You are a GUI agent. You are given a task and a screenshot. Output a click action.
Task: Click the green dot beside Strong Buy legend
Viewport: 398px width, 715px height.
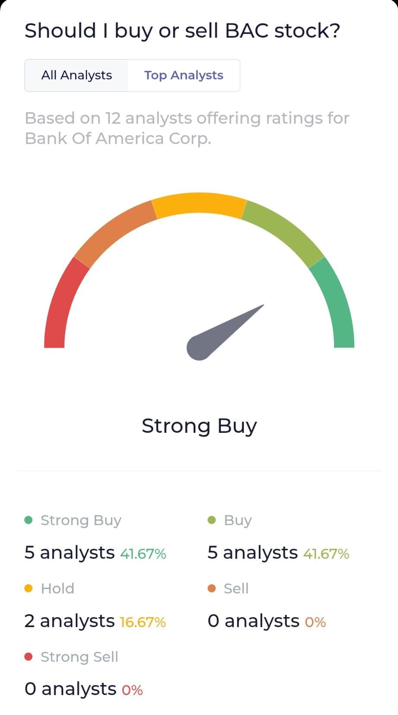[x=29, y=520]
